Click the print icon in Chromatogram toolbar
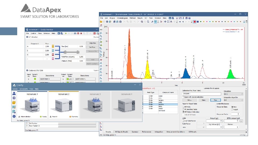The height and width of the screenshot is (145, 258). point(120,22)
